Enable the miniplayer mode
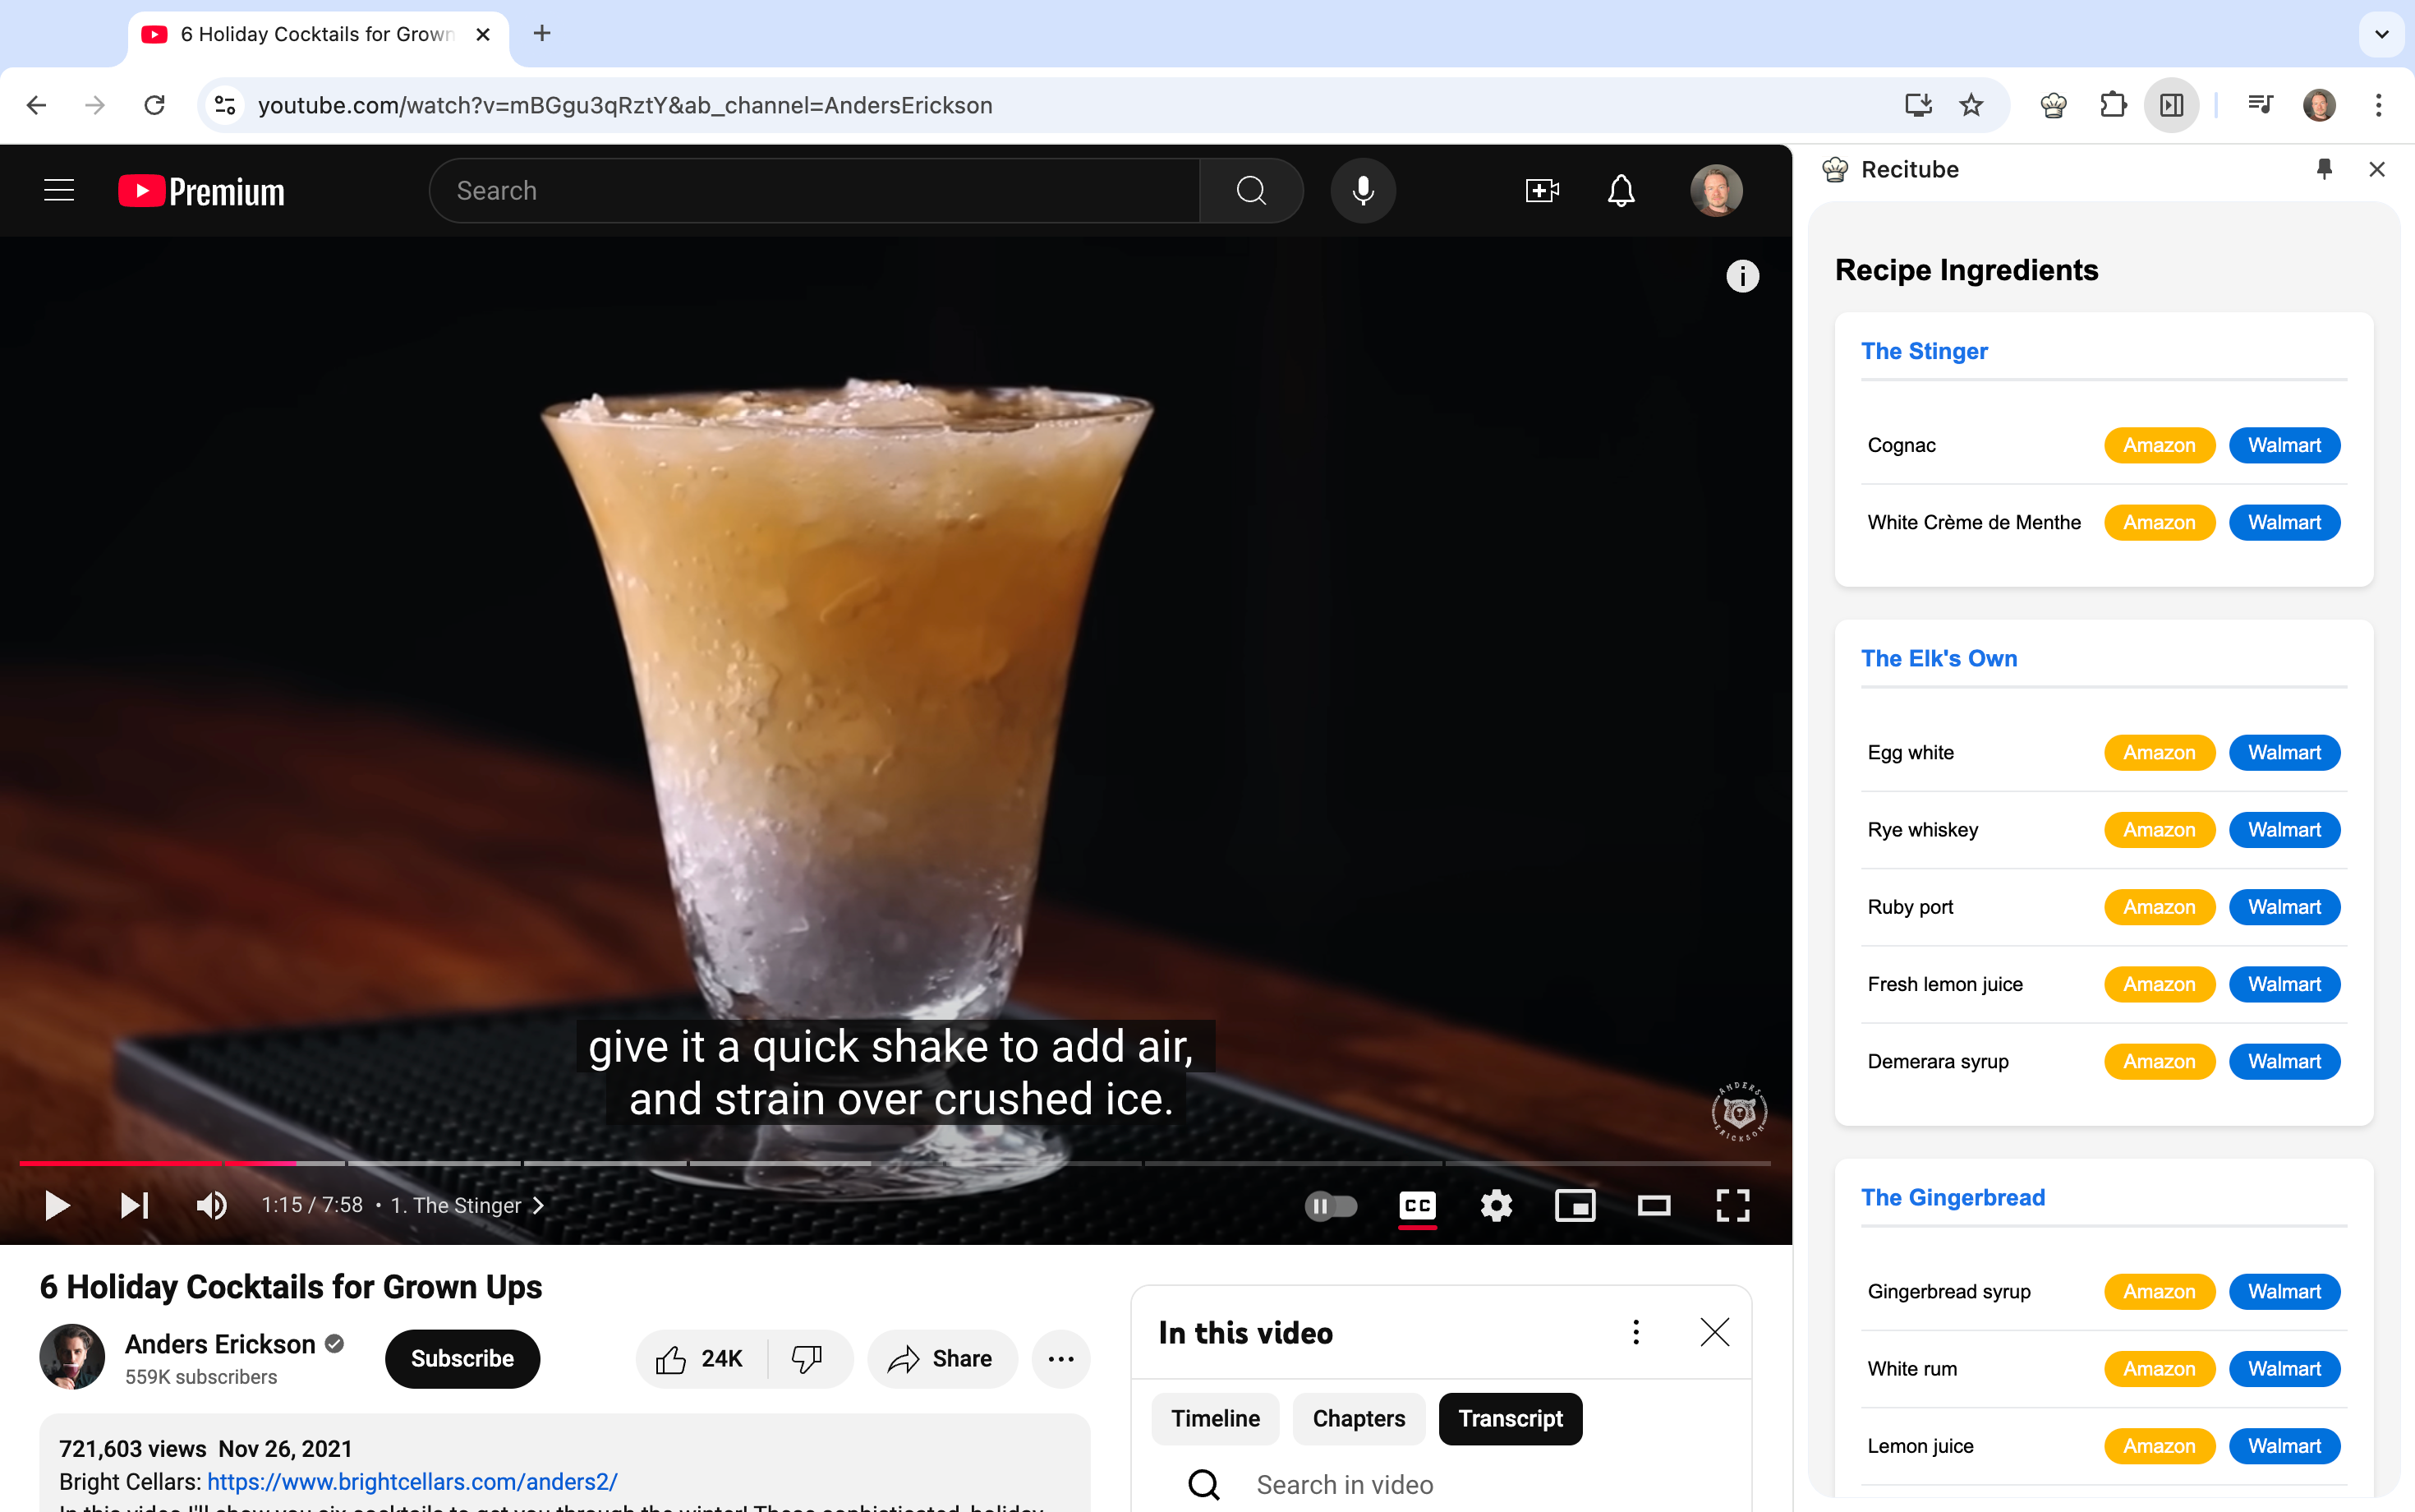Image resolution: width=2415 pixels, height=1512 pixels. (x=1575, y=1205)
